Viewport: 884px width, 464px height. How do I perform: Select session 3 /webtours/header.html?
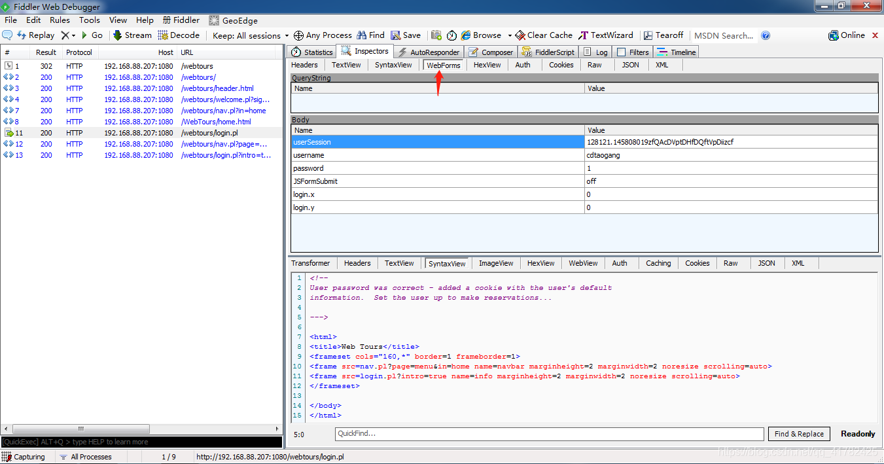[141, 88]
